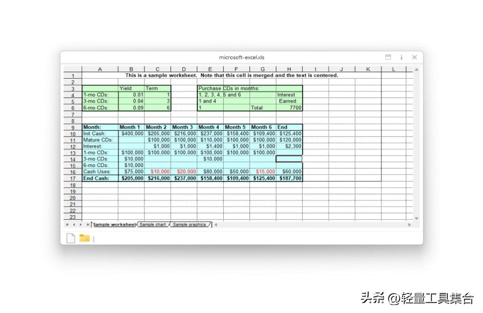Select the $187,700 End Cash cell
This screenshot has width=483, height=313.
coord(289,178)
